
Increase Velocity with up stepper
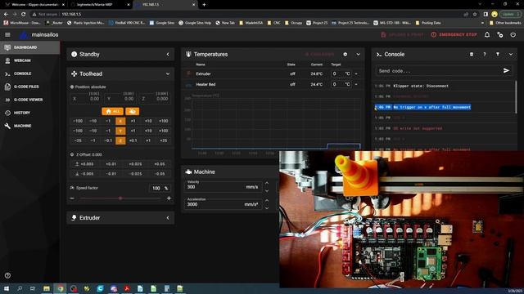(267, 183)
